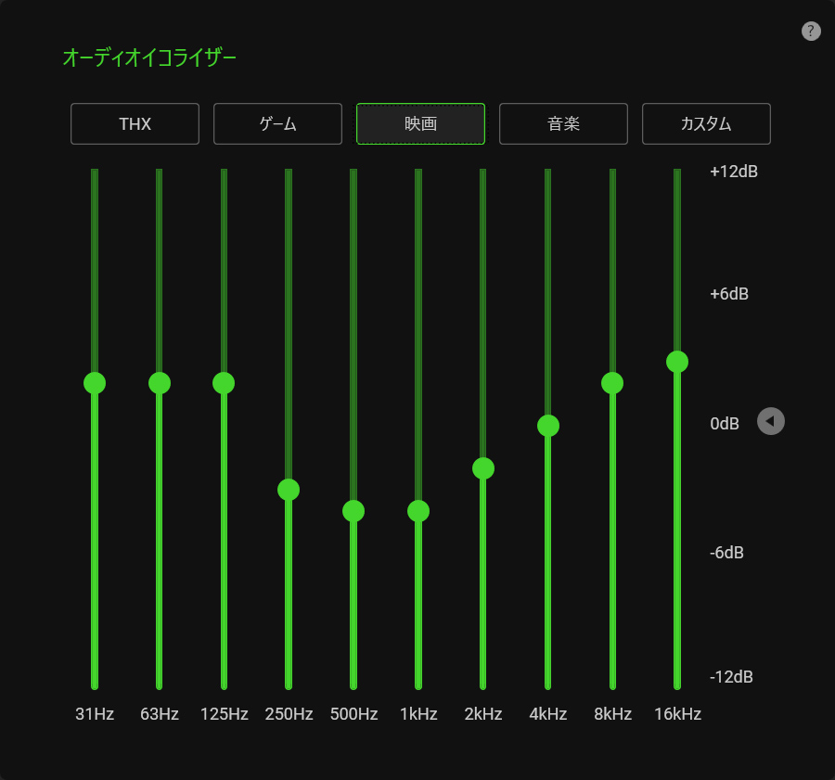Viewport: 835px width, 780px height.
Task: Click the top of the 31Hz slider track
Action: [x=95, y=173]
